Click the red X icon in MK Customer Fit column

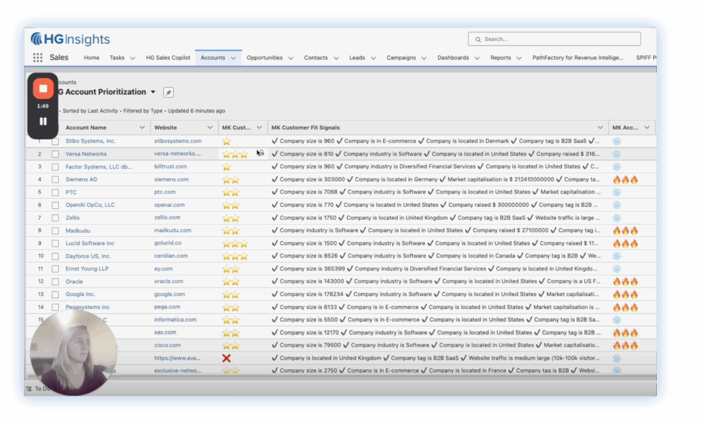tap(227, 358)
